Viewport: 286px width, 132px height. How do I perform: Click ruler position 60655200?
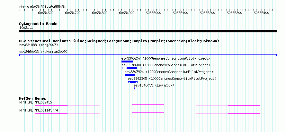point(207,13)
